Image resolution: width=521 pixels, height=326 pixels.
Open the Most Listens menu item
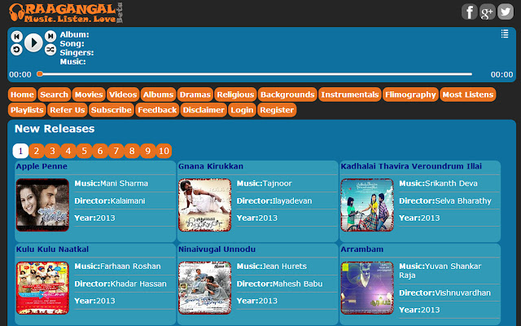468,95
